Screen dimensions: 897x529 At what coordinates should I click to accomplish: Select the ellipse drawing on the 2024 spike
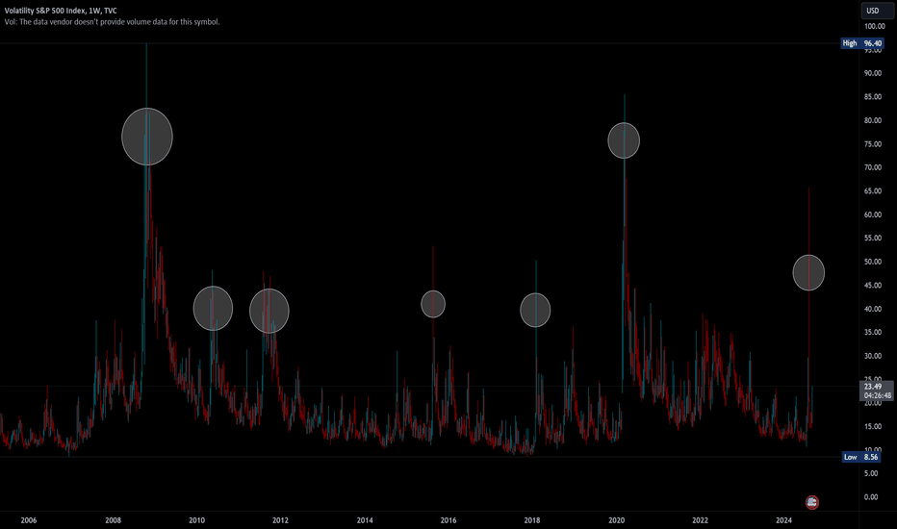pos(808,273)
